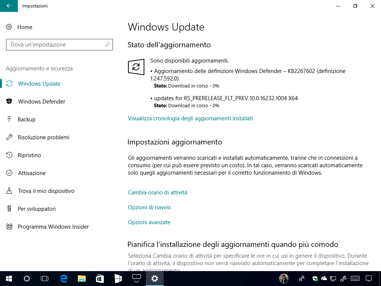Open the Windows Start menu
The height and width of the screenshot is (286, 381).
[x=9, y=279]
